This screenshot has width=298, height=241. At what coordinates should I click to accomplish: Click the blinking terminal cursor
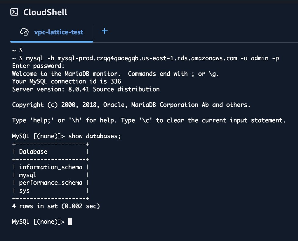(x=70, y=222)
